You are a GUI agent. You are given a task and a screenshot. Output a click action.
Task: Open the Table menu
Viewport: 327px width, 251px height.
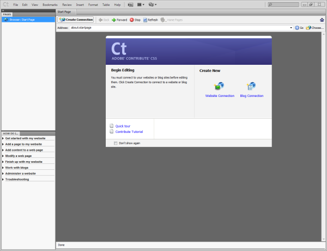[106, 4]
